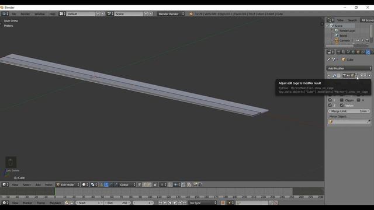The width and height of the screenshot is (374, 210).
Task: Open the pivot point dropdown
Action: coord(93,185)
